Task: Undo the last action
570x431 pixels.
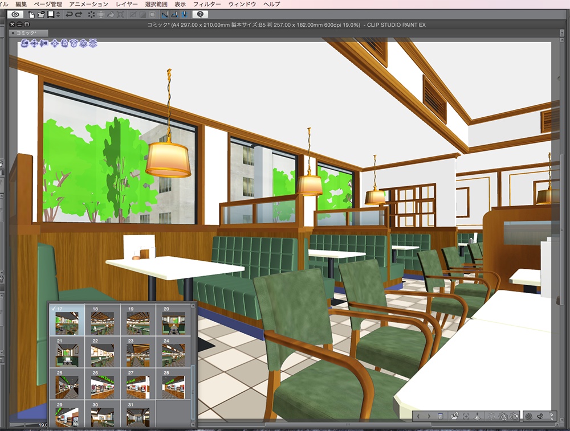Action: (x=69, y=15)
